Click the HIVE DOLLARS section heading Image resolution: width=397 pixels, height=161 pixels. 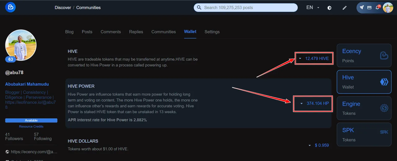click(x=83, y=141)
